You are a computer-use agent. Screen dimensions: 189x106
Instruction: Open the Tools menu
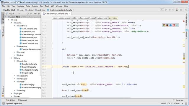click(x=47, y=6)
